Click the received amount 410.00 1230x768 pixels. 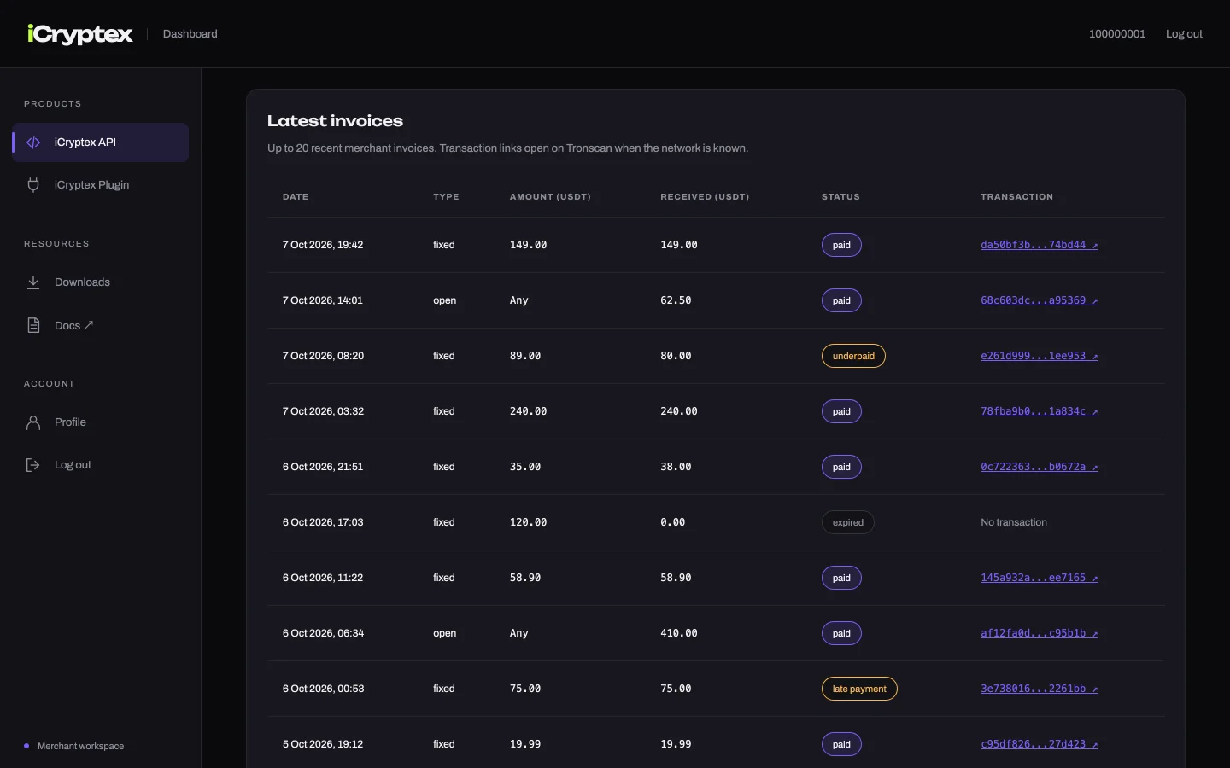click(679, 633)
